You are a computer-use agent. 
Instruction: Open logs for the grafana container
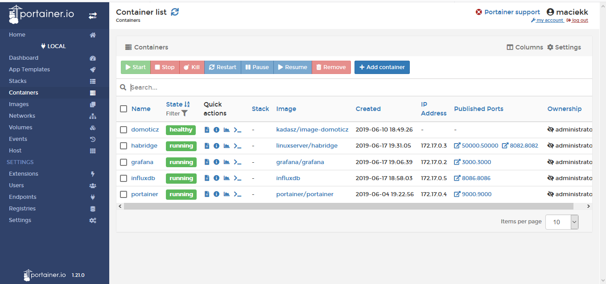207,162
